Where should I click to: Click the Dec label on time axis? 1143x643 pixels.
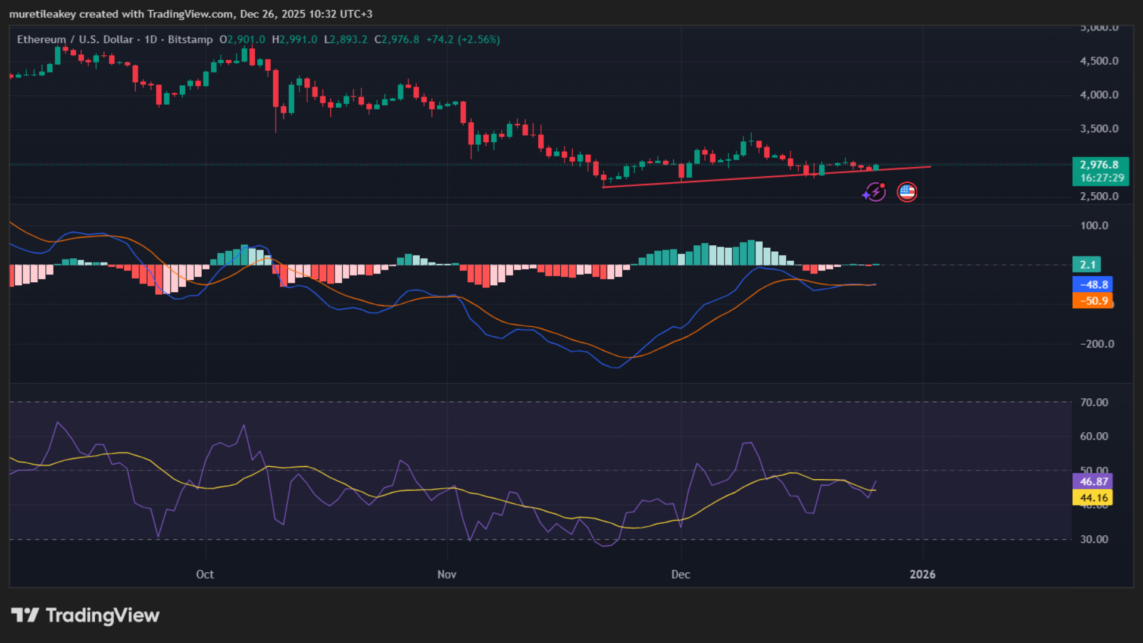click(x=680, y=575)
